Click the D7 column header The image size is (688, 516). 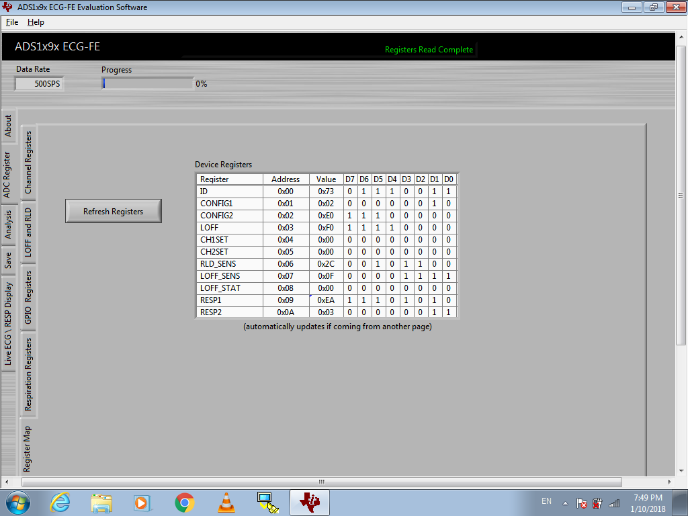349,179
